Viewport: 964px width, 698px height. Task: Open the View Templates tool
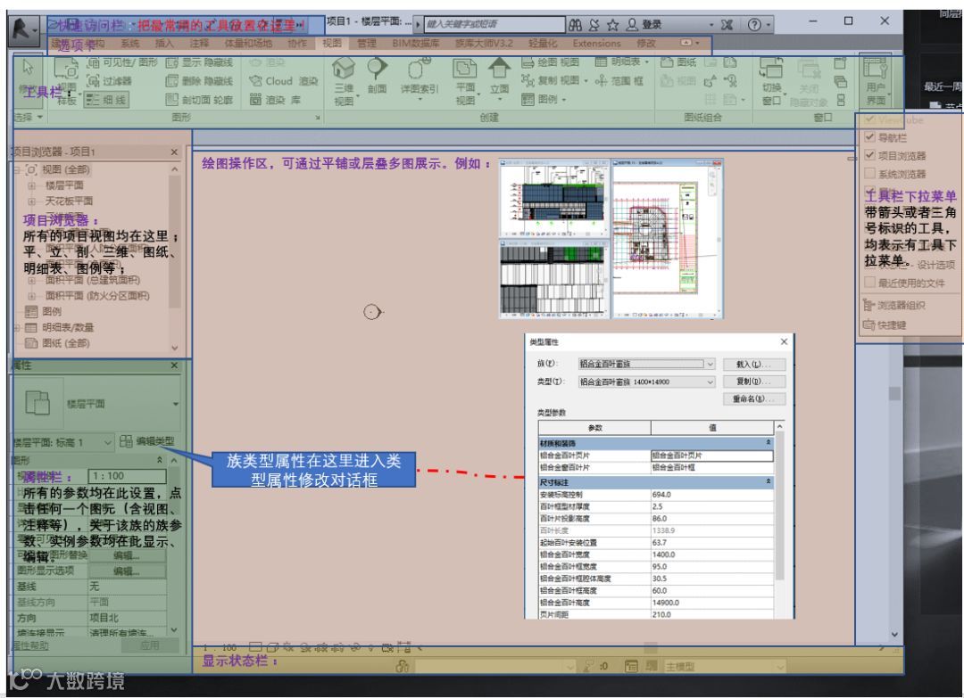click(66, 82)
